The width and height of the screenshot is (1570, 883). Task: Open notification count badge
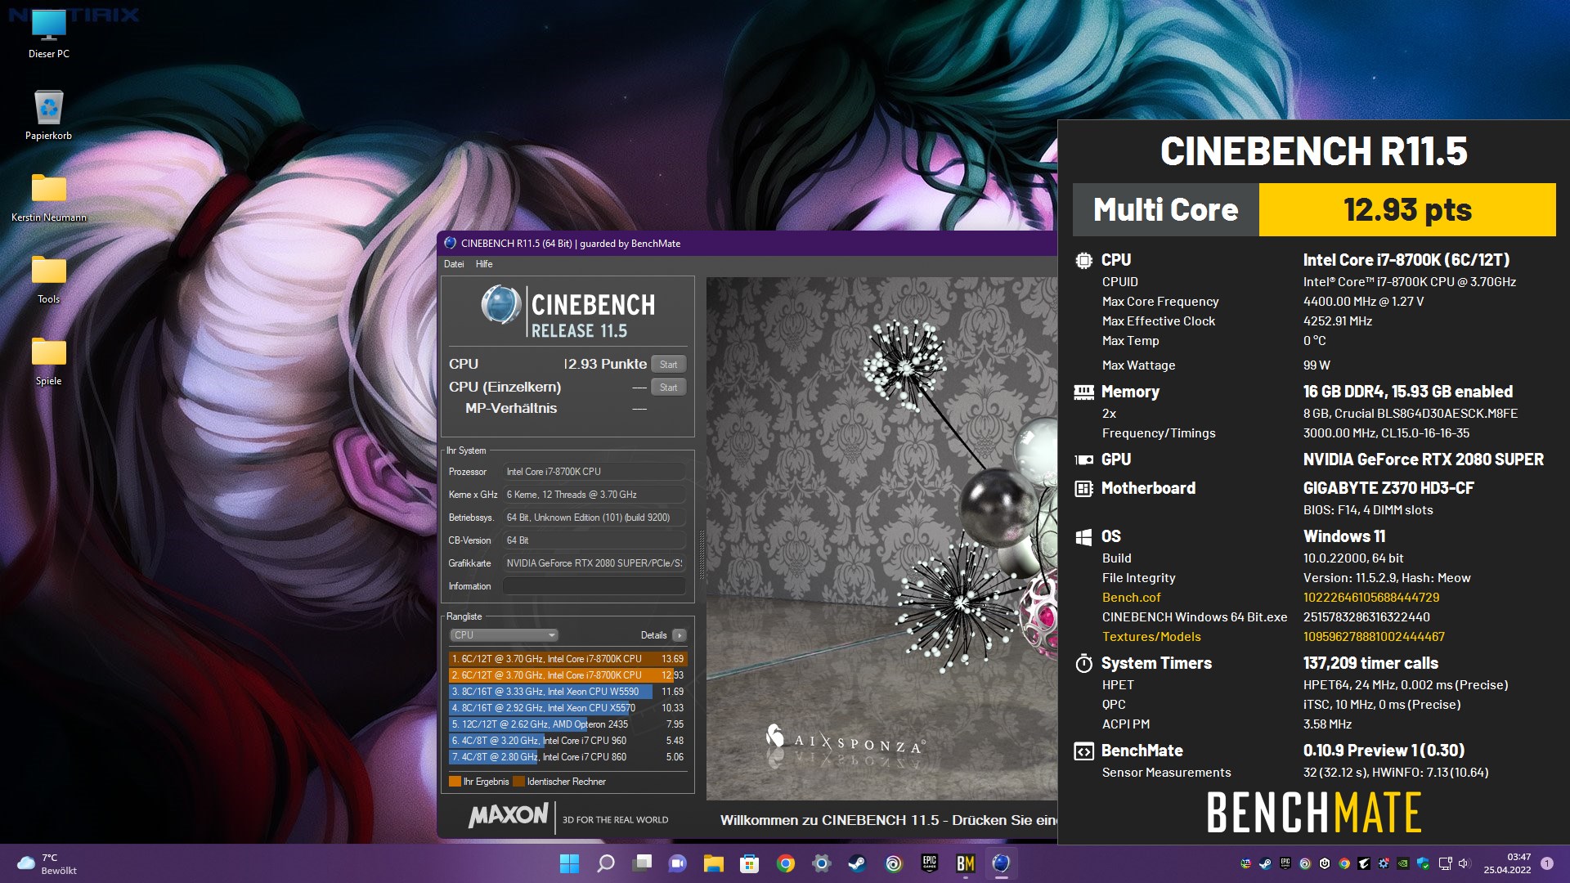click(x=1547, y=863)
